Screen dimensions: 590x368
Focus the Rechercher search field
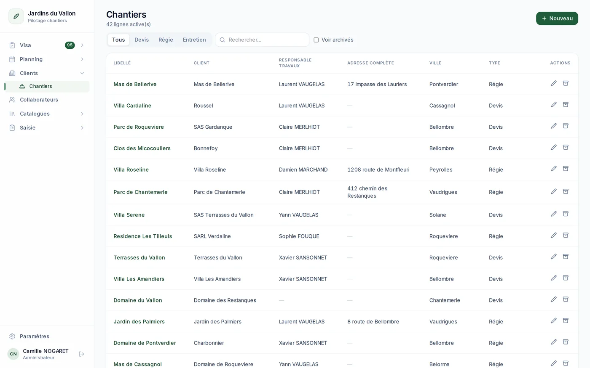pyautogui.click(x=262, y=40)
